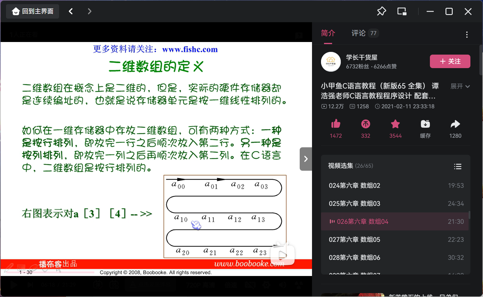Favorite the video with the star icon
The height and width of the screenshot is (297, 483).
coord(395,124)
